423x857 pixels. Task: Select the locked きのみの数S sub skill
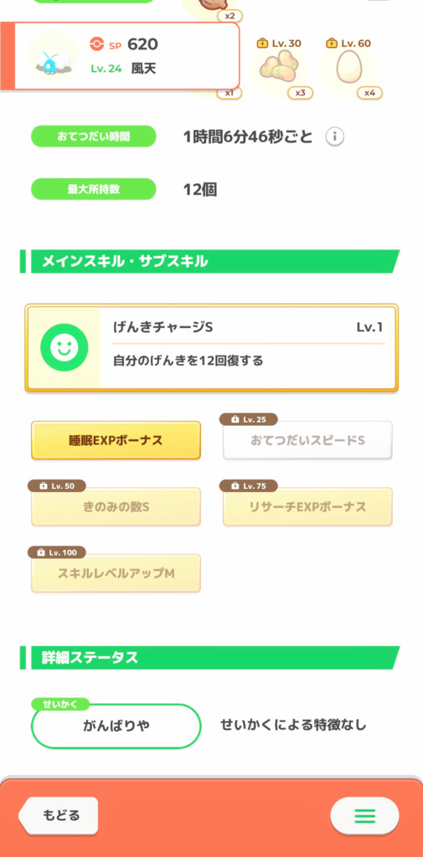[x=116, y=507]
